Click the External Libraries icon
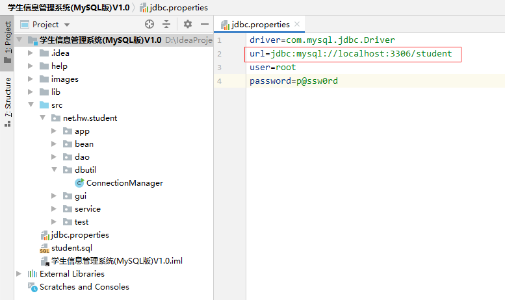Image resolution: width=505 pixels, height=300 pixels. [32, 273]
